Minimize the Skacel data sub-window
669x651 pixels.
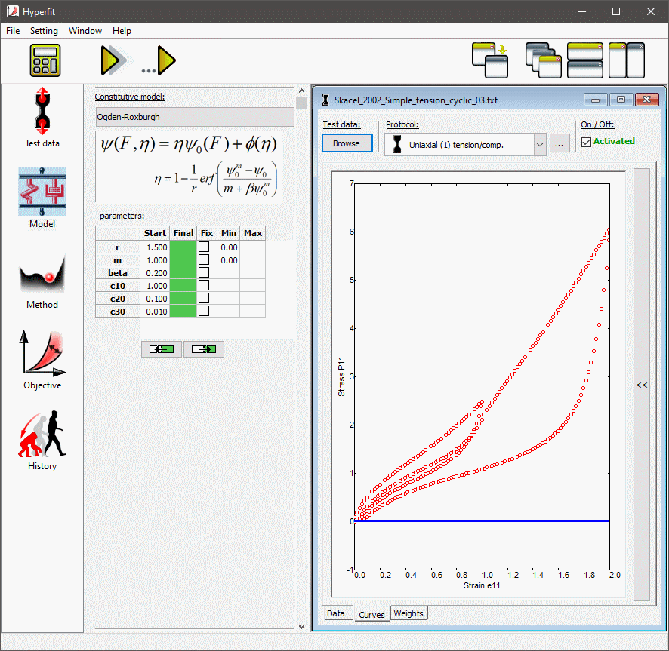[x=596, y=100]
